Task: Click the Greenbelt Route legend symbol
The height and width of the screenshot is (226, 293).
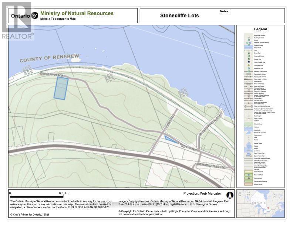Action: pos(249,56)
